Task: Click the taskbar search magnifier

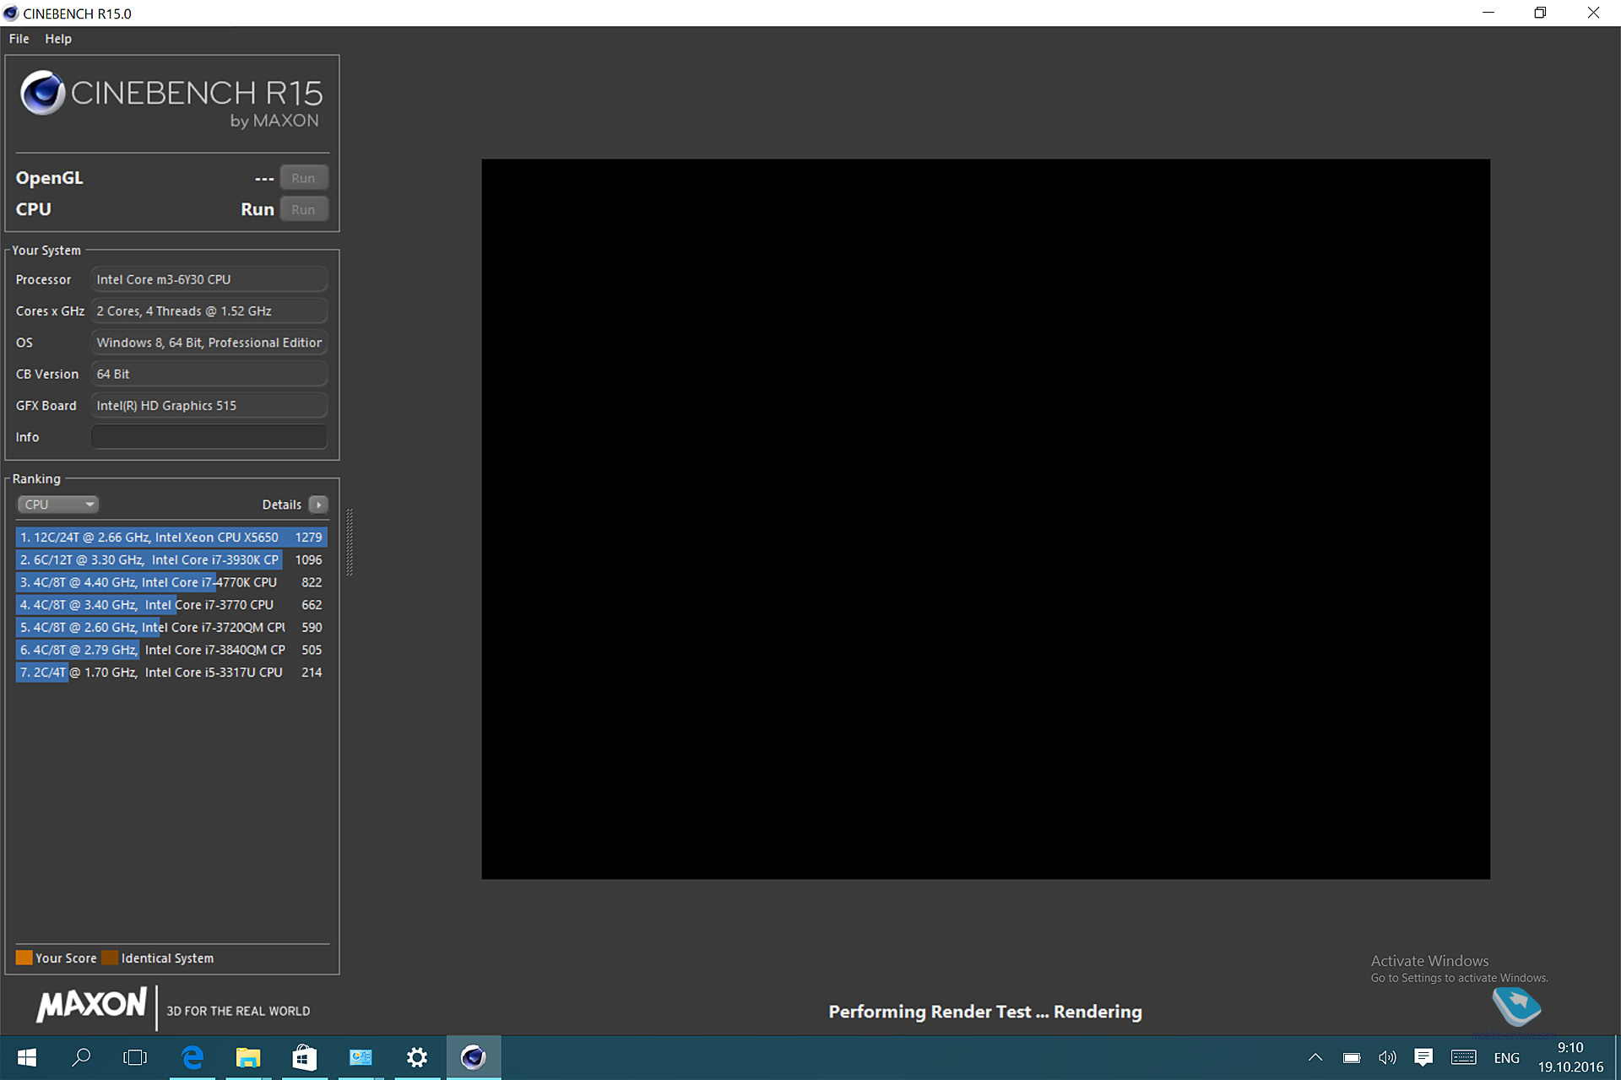Action: tap(81, 1057)
